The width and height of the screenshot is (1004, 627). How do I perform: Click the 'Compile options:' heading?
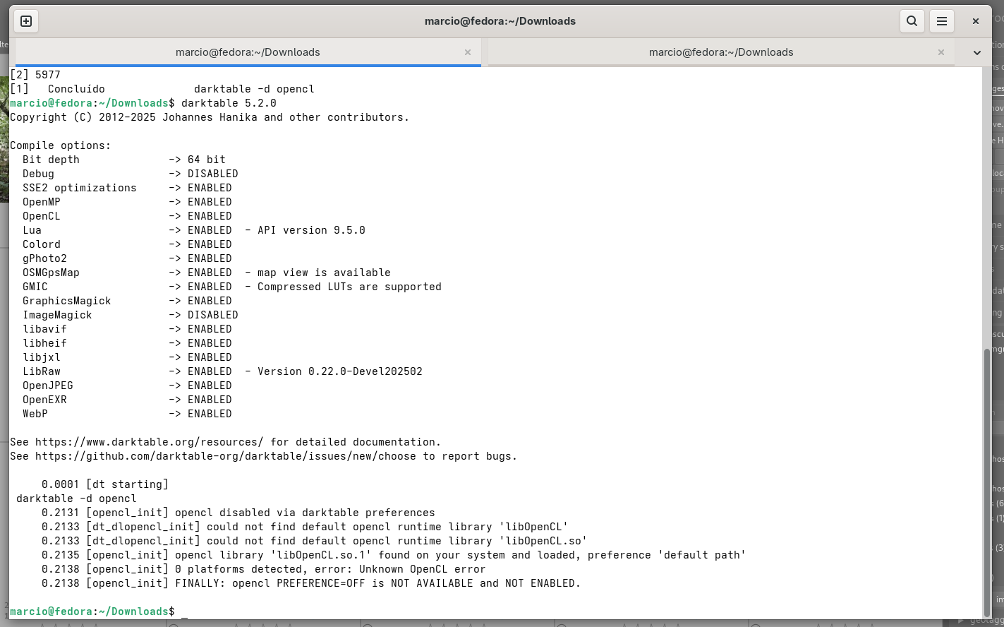click(61, 145)
